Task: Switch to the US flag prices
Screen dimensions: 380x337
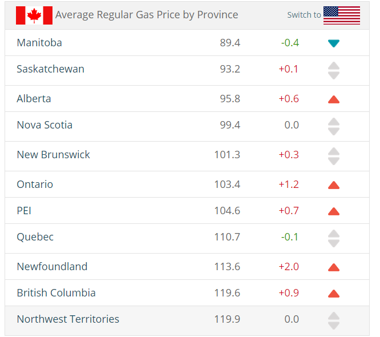Action: click(341, 15)
